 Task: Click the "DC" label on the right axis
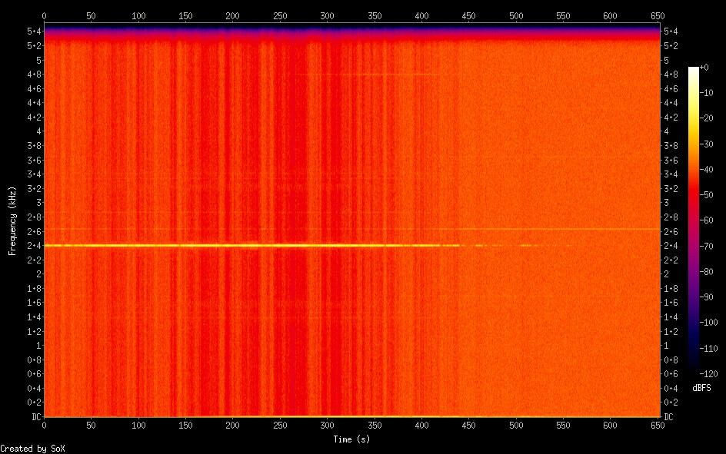pyautogui.click(x=669, y=417)
